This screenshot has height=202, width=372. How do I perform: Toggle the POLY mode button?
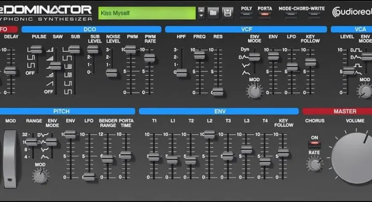(x=246, y=15)
